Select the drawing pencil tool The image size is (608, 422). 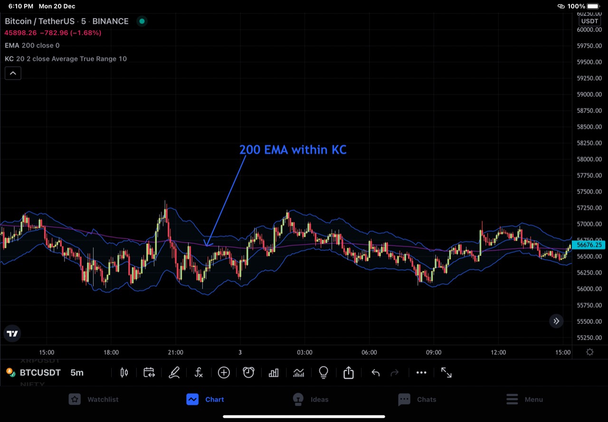(x=174, y=373)
